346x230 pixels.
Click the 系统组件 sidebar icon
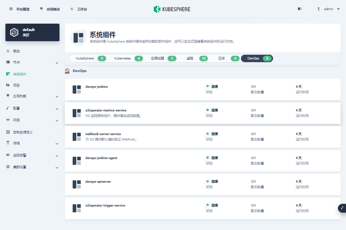click(8, 74)
